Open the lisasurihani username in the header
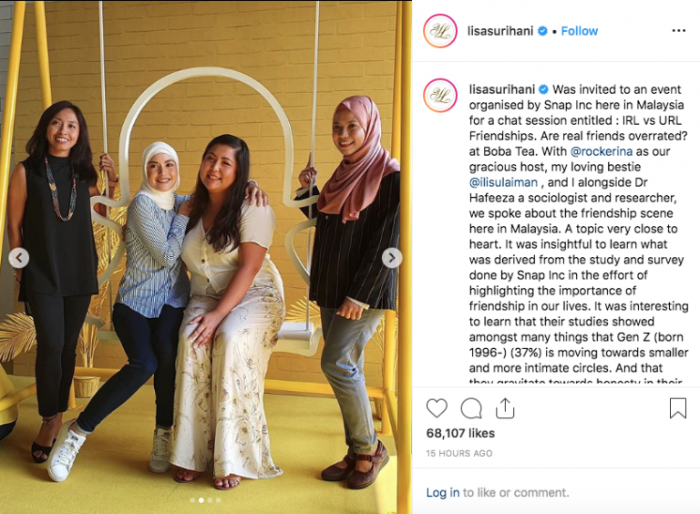 pyautogui.click(x=500, y=31)
